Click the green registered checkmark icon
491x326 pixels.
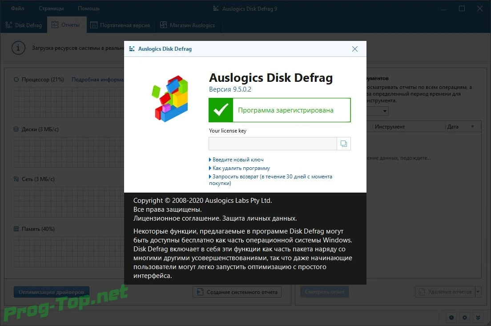click(221, 110)
